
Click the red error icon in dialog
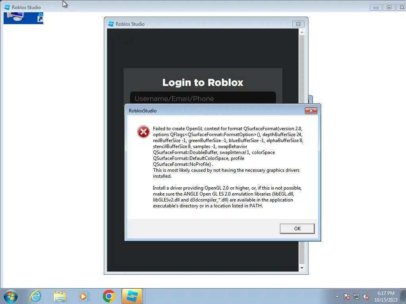point(144,132)
